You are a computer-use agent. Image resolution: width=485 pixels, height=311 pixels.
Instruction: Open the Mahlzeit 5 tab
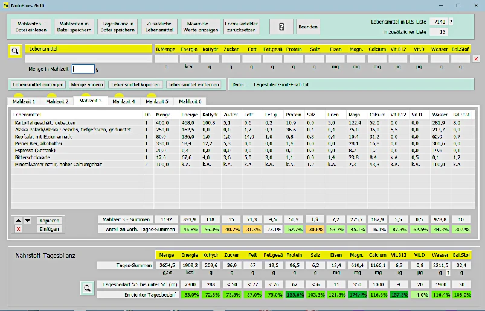(156, 101)
